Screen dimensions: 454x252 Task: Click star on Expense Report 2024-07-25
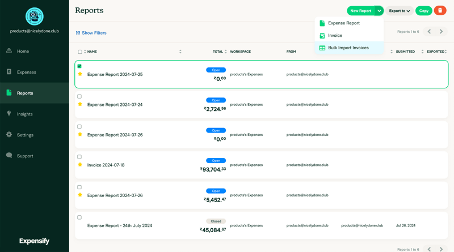pos(80,74)
